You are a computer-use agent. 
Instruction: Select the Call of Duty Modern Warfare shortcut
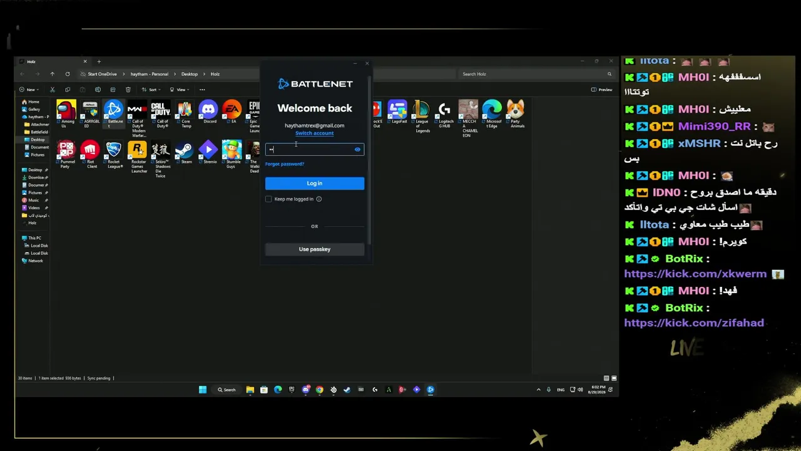[x=137, y=109]
